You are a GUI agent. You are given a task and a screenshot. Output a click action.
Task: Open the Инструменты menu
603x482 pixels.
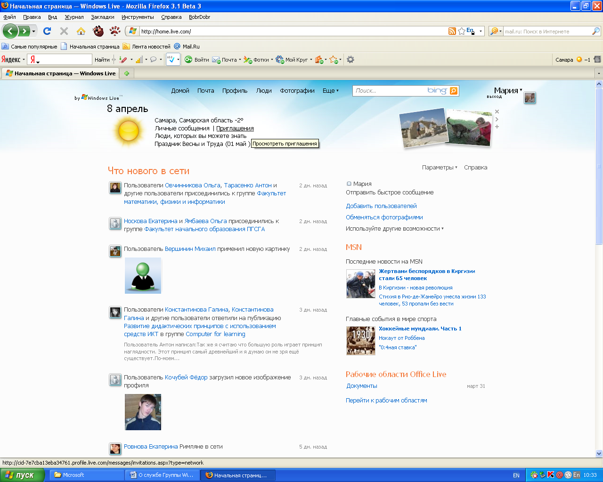pos(138,17)
